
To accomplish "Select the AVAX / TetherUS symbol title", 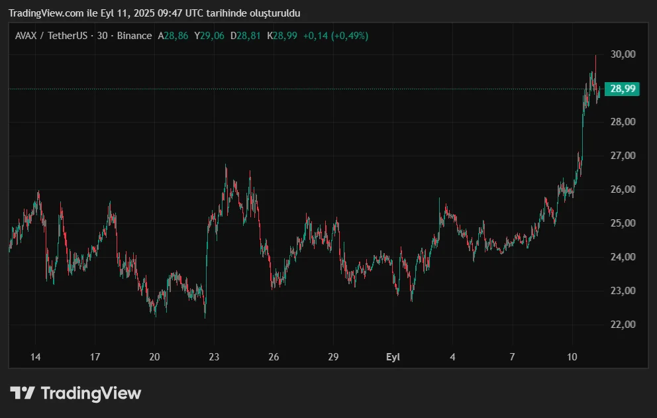I will tap(51, 36).
